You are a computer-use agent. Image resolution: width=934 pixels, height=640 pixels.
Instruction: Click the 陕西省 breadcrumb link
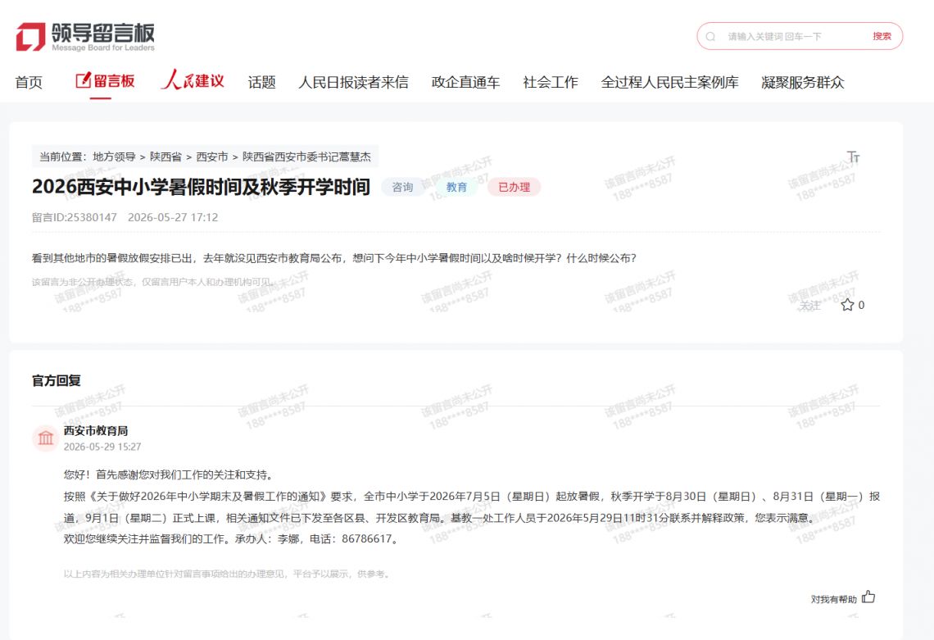pos(165,157)
